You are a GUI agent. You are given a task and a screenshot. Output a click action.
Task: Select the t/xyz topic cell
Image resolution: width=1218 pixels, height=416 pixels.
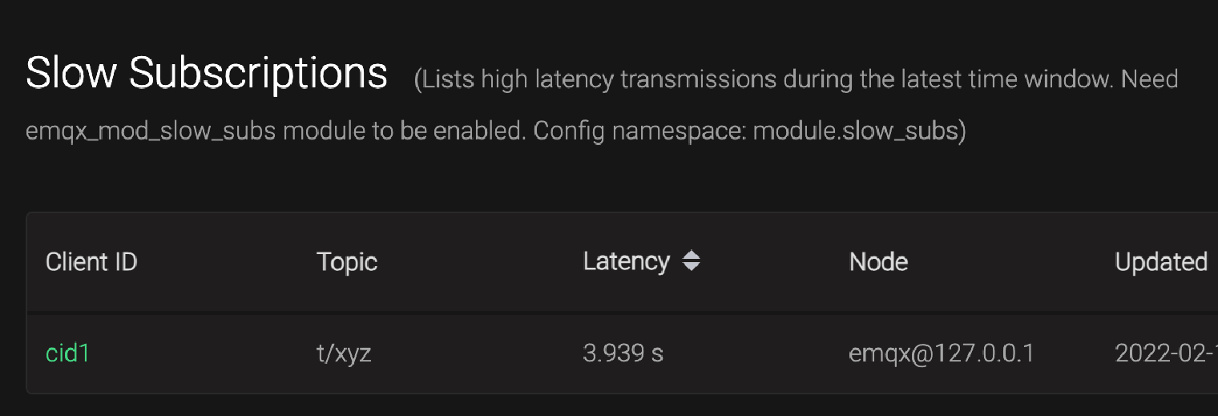[344, 353]
